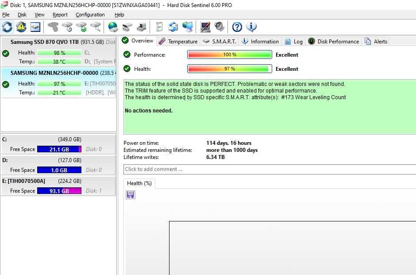
Task: Click green check icon next to Performance
Action: [127, 54]
